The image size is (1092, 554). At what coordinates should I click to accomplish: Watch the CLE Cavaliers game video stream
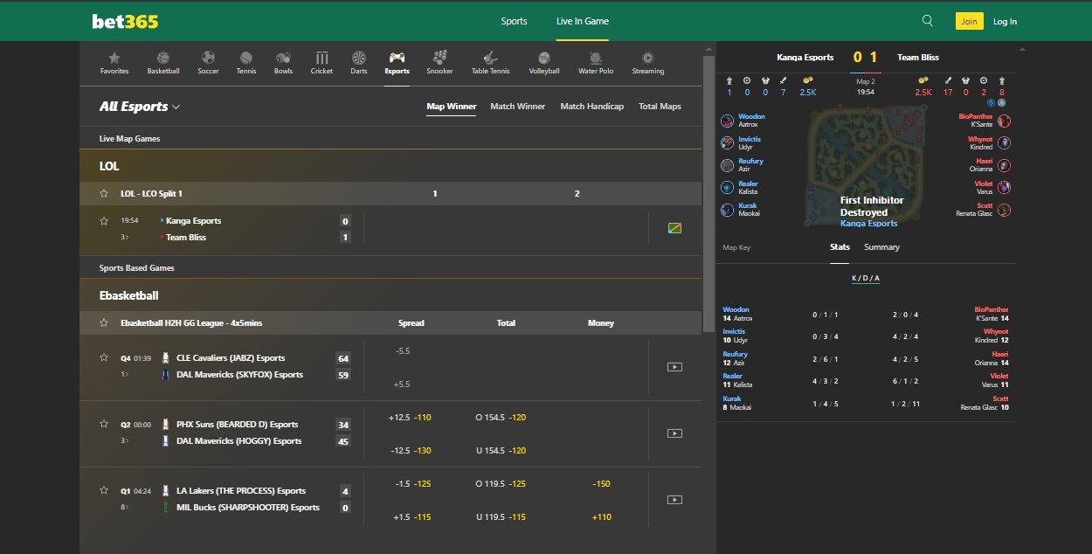[x=674, y=367]
